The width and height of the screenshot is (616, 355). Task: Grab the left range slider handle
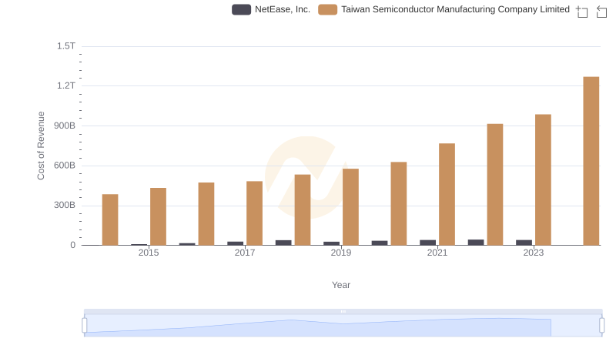(85, 326)
